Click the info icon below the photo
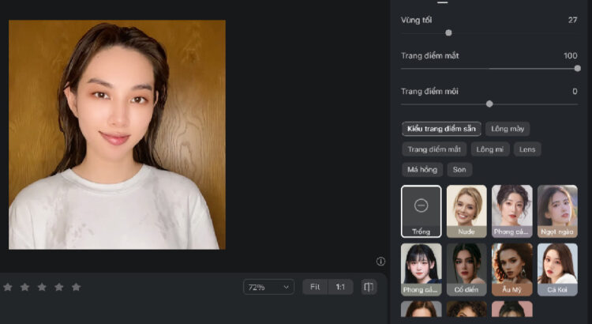The width and height of the screenshot is (592, 324). [x=380, y=262]
